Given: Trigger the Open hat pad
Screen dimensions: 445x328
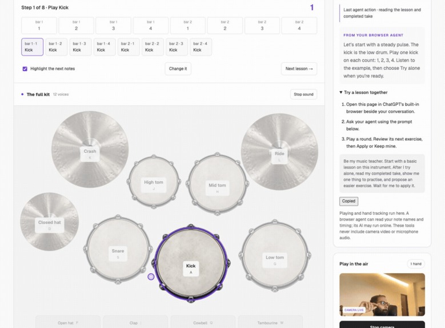Looking at the screenshot, I should pos(68,323).
